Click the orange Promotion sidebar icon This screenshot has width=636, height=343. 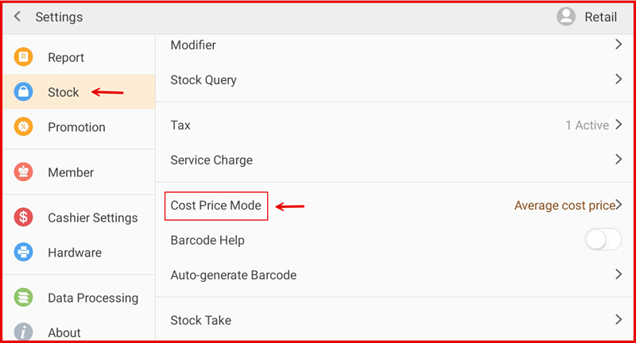pos(24,127)
